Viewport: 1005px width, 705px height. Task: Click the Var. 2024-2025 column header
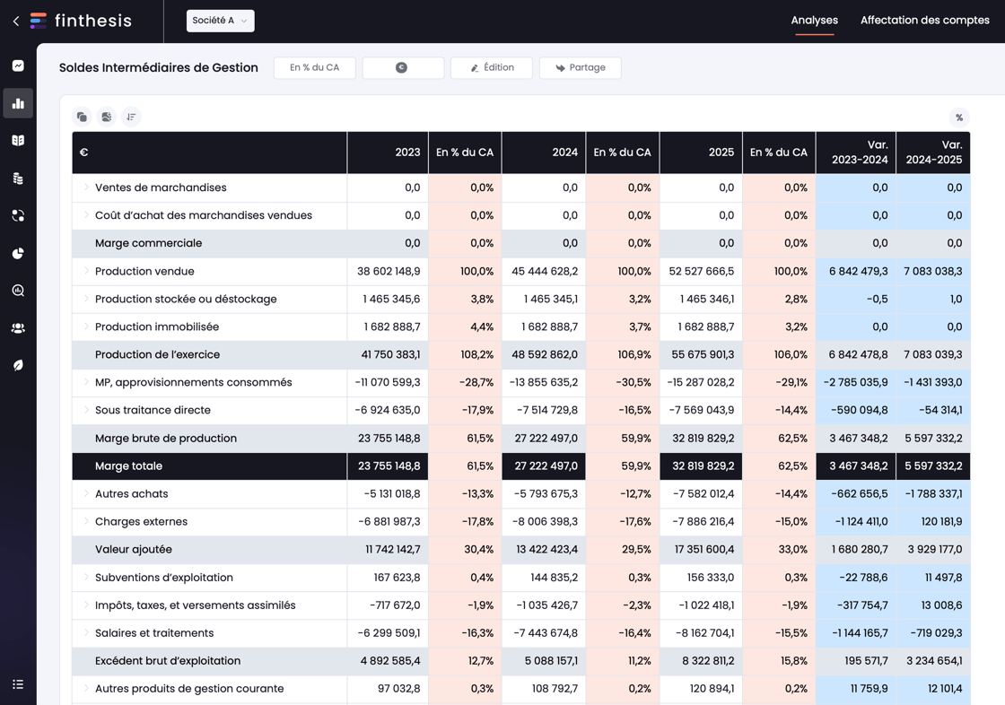(x=933, y=152)
